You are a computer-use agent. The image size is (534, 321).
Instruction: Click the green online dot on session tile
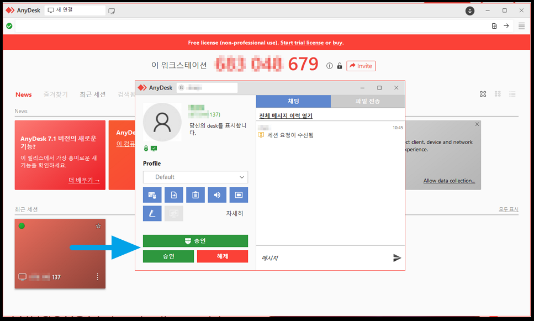(x=22, y=225)
